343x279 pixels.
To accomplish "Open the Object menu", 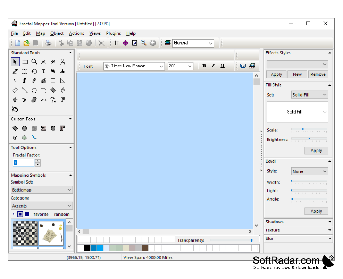I will pos(57,33).
